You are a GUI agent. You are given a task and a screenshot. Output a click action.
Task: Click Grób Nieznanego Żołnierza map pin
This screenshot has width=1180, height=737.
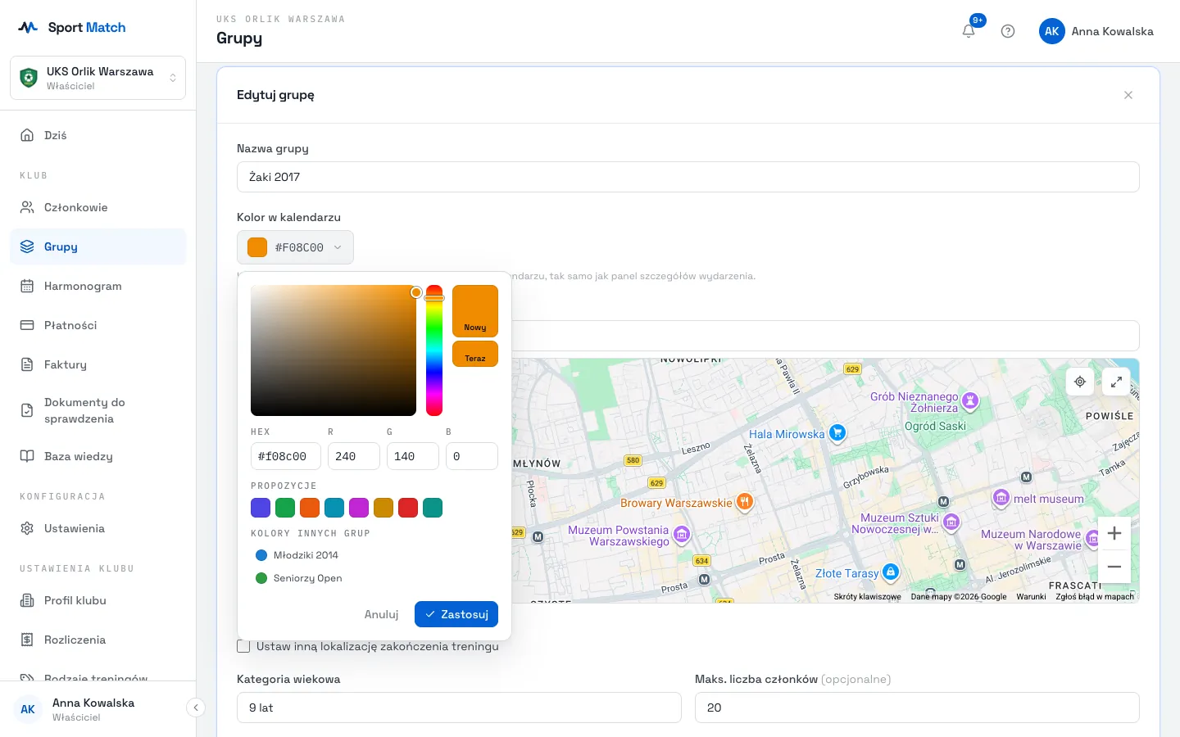970,400
